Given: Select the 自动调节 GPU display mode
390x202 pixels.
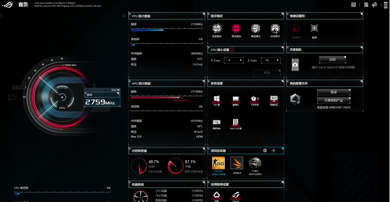Looking at the screenshot, I should (x=275, y=29).
